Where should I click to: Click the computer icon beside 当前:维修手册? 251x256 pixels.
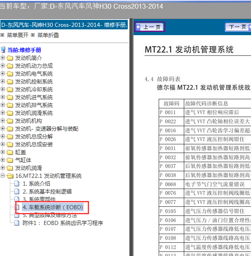click(3, 50)
